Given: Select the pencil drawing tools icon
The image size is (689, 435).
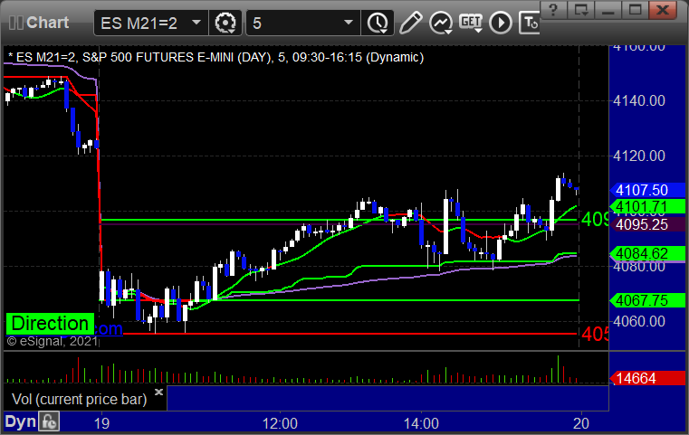Looking at the screenshot, I should (410, 23).
